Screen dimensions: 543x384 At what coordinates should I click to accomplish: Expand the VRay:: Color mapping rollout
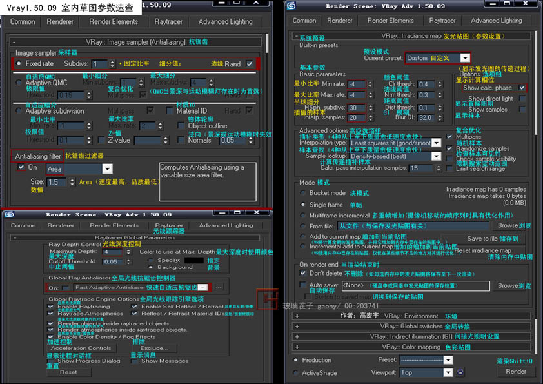click(412, 347)
